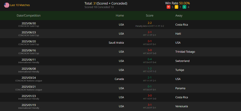Click the Score column header
Viewport: 241px width, 111px height.
coord(149,16)
